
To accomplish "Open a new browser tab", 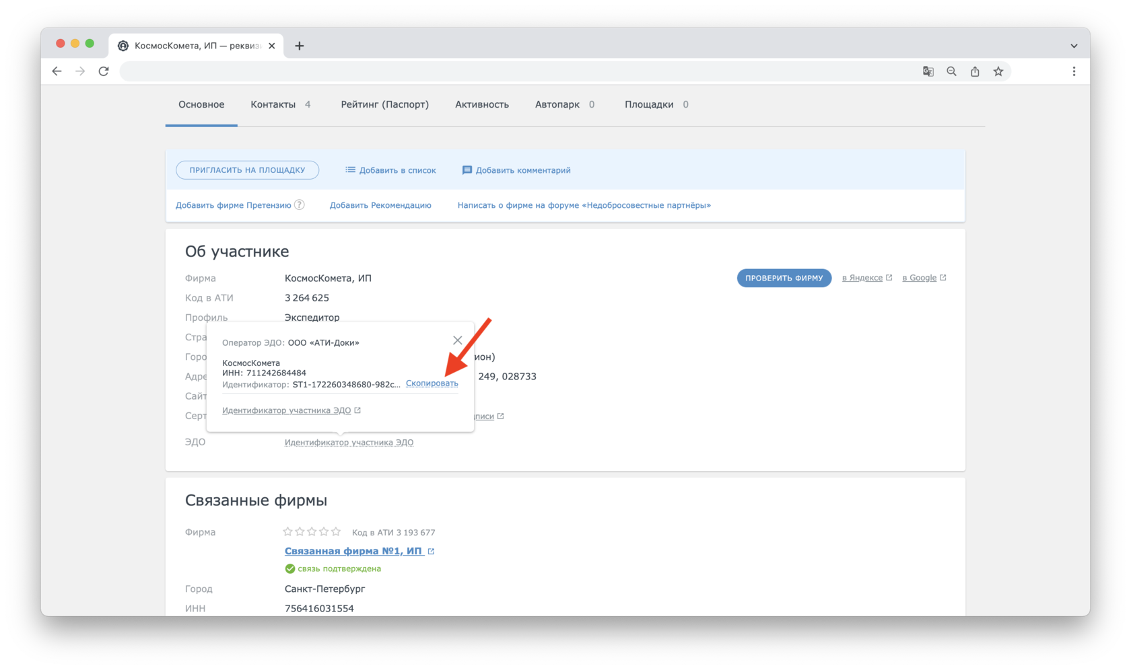I will click(x=300, y=46).
